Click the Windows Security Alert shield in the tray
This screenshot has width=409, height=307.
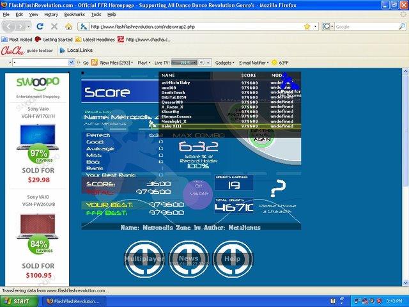point(379,301)
